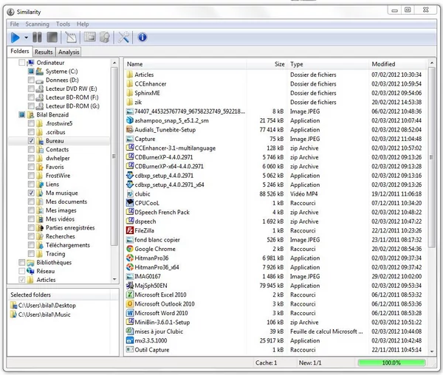Click the Outil Capture shortcut icon

tap(130, 350)
